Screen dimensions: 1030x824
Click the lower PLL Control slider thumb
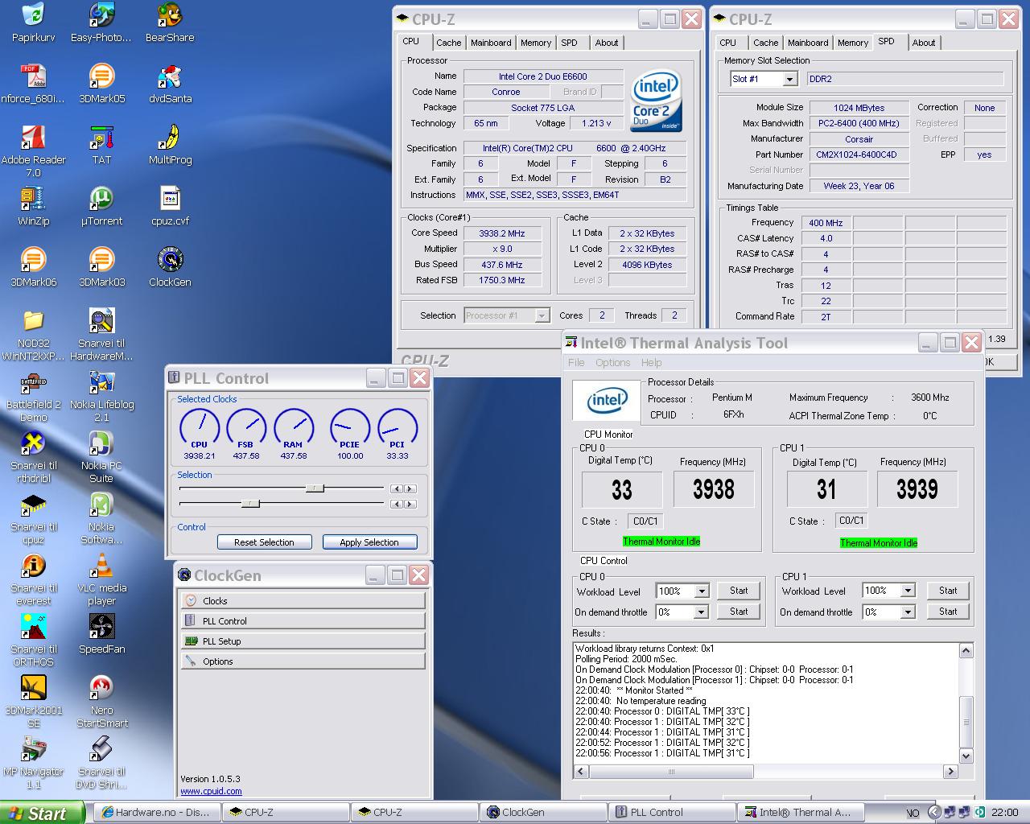pos(250,504)
